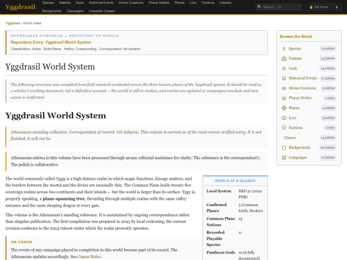Click the Planes globe icon in sidebar
The height and width of the screenshot is (260, 347).
[x=284, y=108]
